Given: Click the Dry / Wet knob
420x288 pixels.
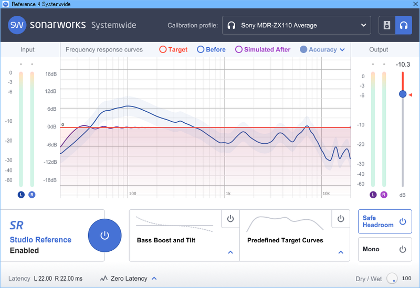Looking at the screenshot, I should coord(392,279).
